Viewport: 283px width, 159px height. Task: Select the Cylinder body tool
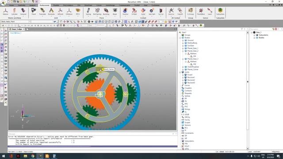pos(15,11)
